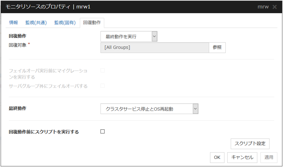The width and height of the screenshot is (283, 167).
Task: Expand the 最終動作 dropdown list
Action: click(x=149, y=109)
